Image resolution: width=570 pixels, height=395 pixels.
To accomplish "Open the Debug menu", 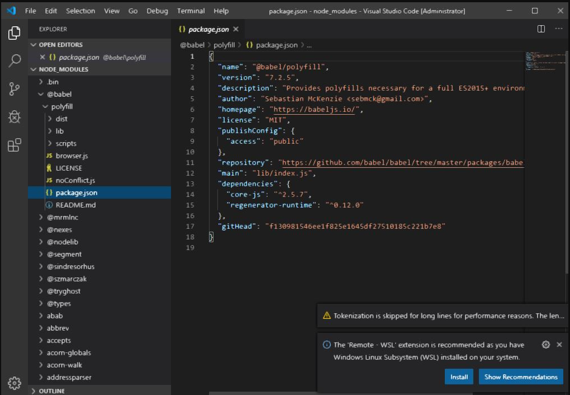I will 157,11.
